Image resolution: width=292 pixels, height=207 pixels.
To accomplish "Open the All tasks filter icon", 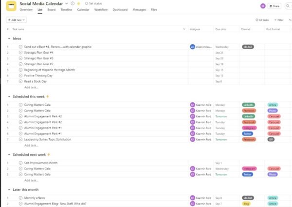I will click(x=257, y=20).
